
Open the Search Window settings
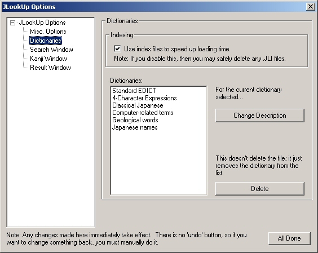(51, 50)
